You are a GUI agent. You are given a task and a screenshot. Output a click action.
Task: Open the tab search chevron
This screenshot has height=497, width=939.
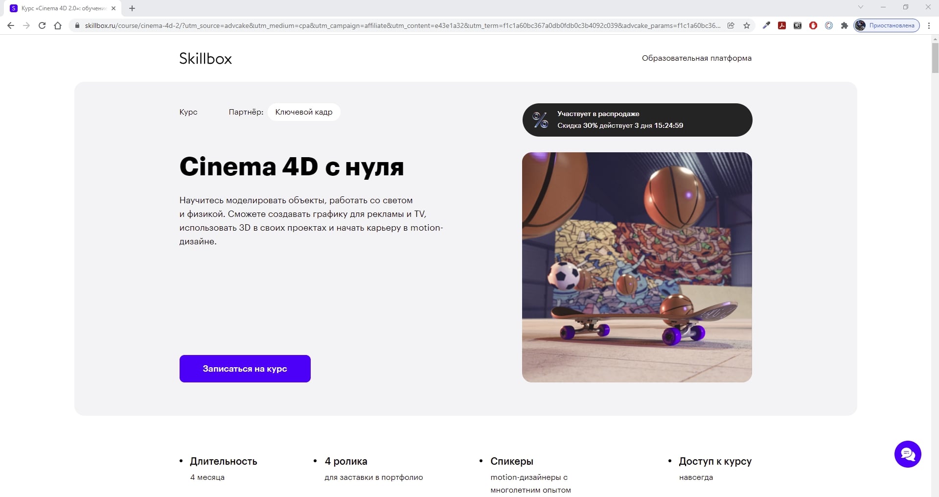[x=861, y=7]
